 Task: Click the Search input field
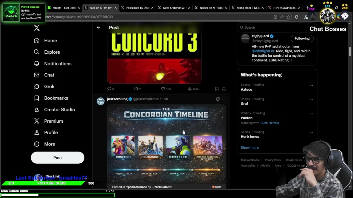[x=277, y=27]
